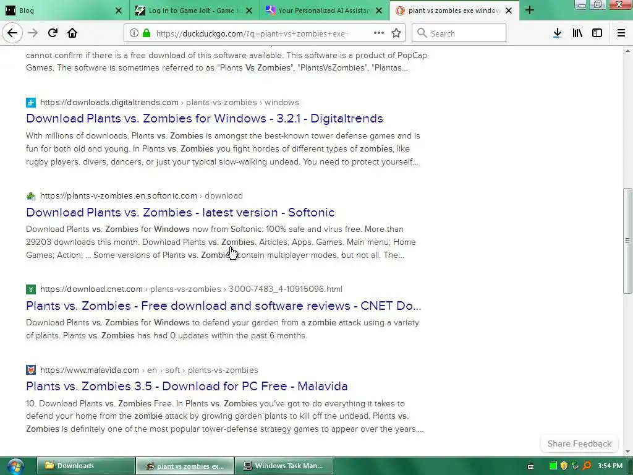Switch to Windows Task Manager taskbar button
The width and height of the screenshot is (633, 475).
tap(283, 466)
